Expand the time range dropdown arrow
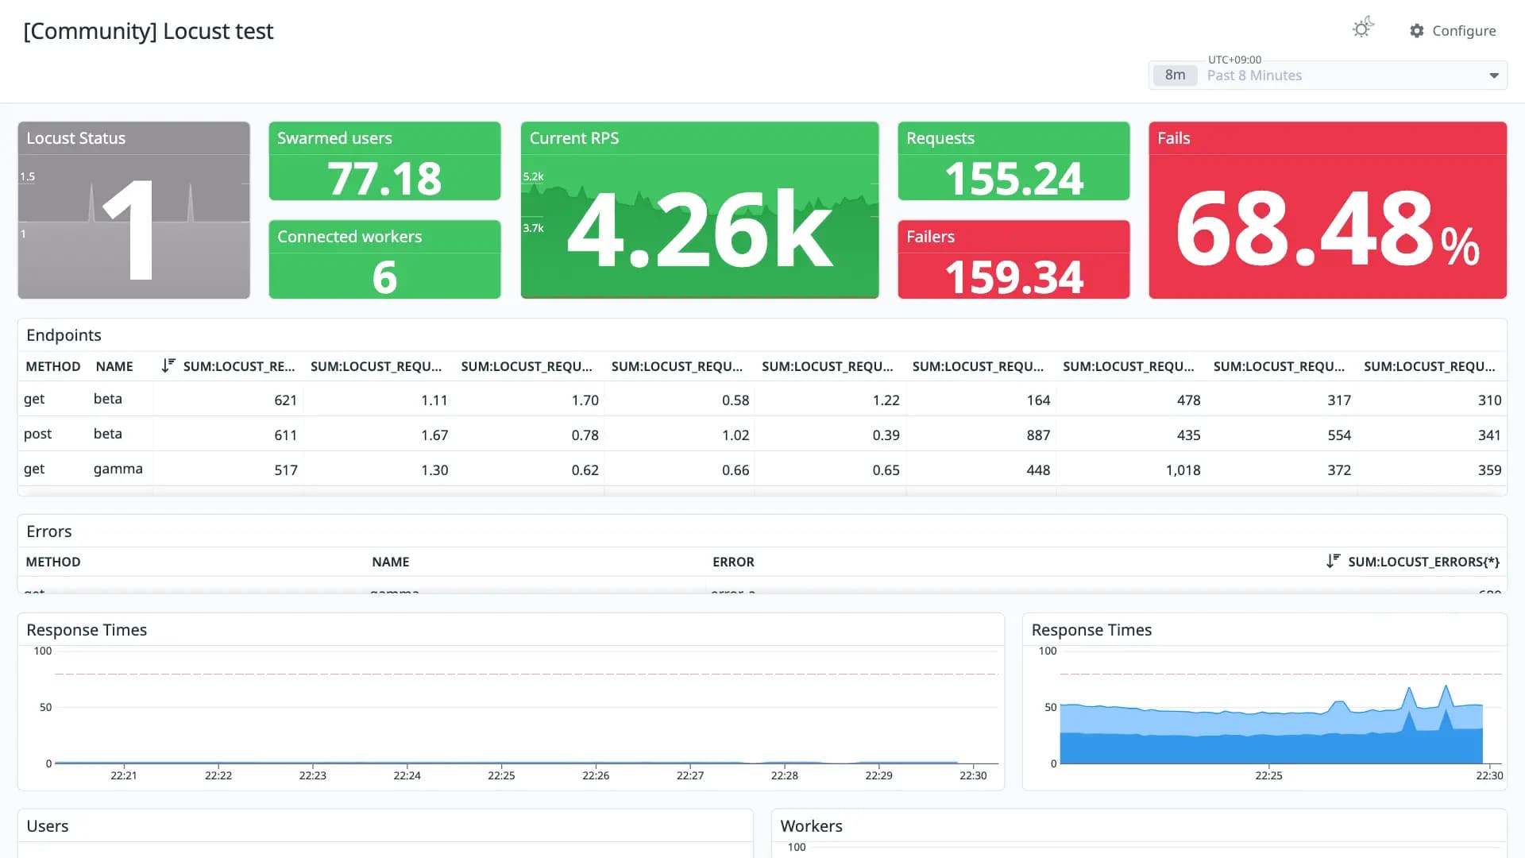Viewport: 1525px width, 858px height. 1493,75
